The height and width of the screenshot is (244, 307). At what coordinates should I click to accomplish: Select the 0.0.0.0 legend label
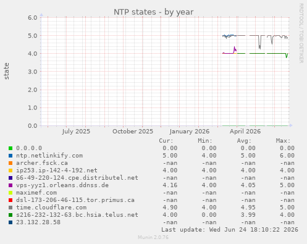[x=29, y=148]
